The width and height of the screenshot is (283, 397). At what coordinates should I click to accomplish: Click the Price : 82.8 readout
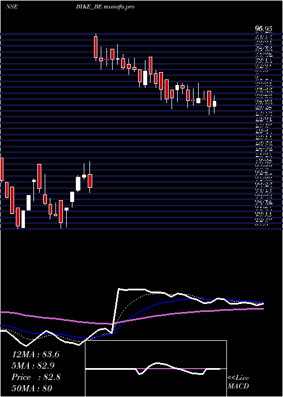[36, 377]
